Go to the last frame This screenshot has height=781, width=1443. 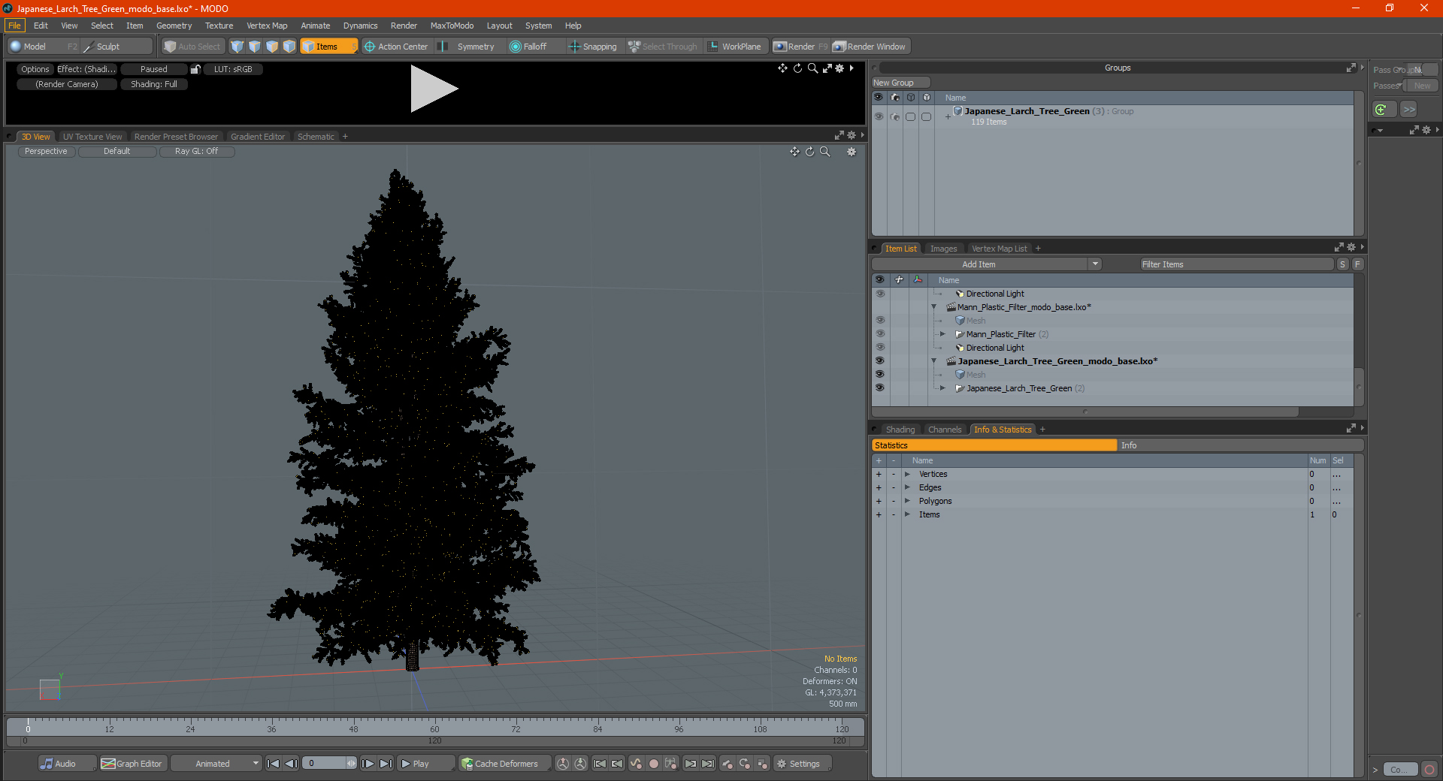tap(386, 764)
